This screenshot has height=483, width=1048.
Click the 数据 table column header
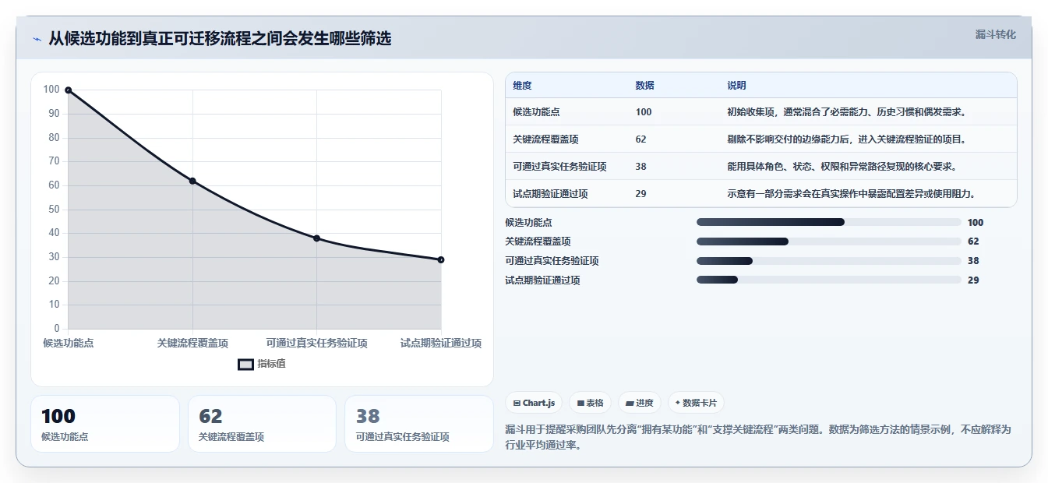click(644, 85)
